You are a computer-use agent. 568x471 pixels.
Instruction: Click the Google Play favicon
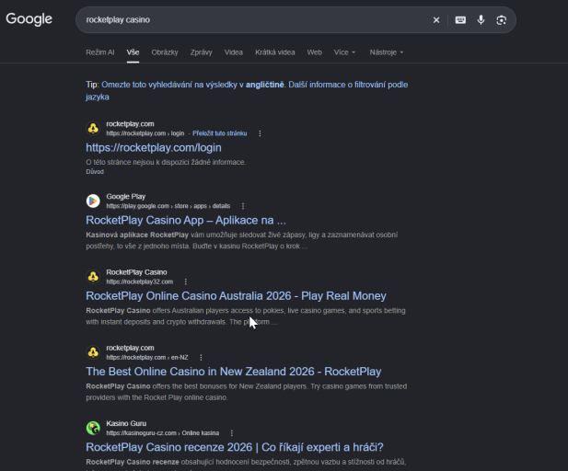[93, 201]
